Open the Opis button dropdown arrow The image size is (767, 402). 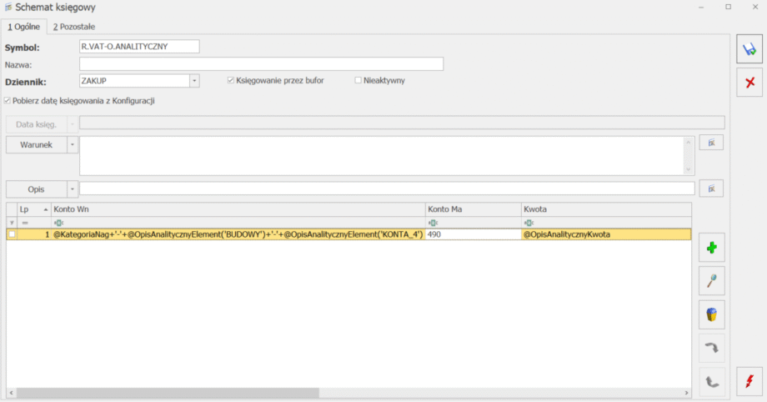(x=72, y=189)
